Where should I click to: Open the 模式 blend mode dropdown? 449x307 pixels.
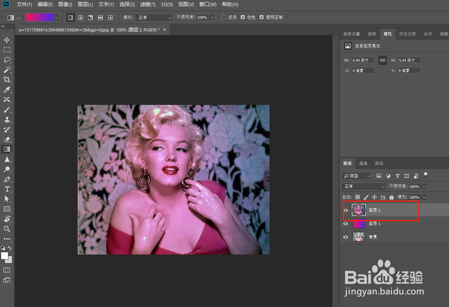click(x=154, y=18)
